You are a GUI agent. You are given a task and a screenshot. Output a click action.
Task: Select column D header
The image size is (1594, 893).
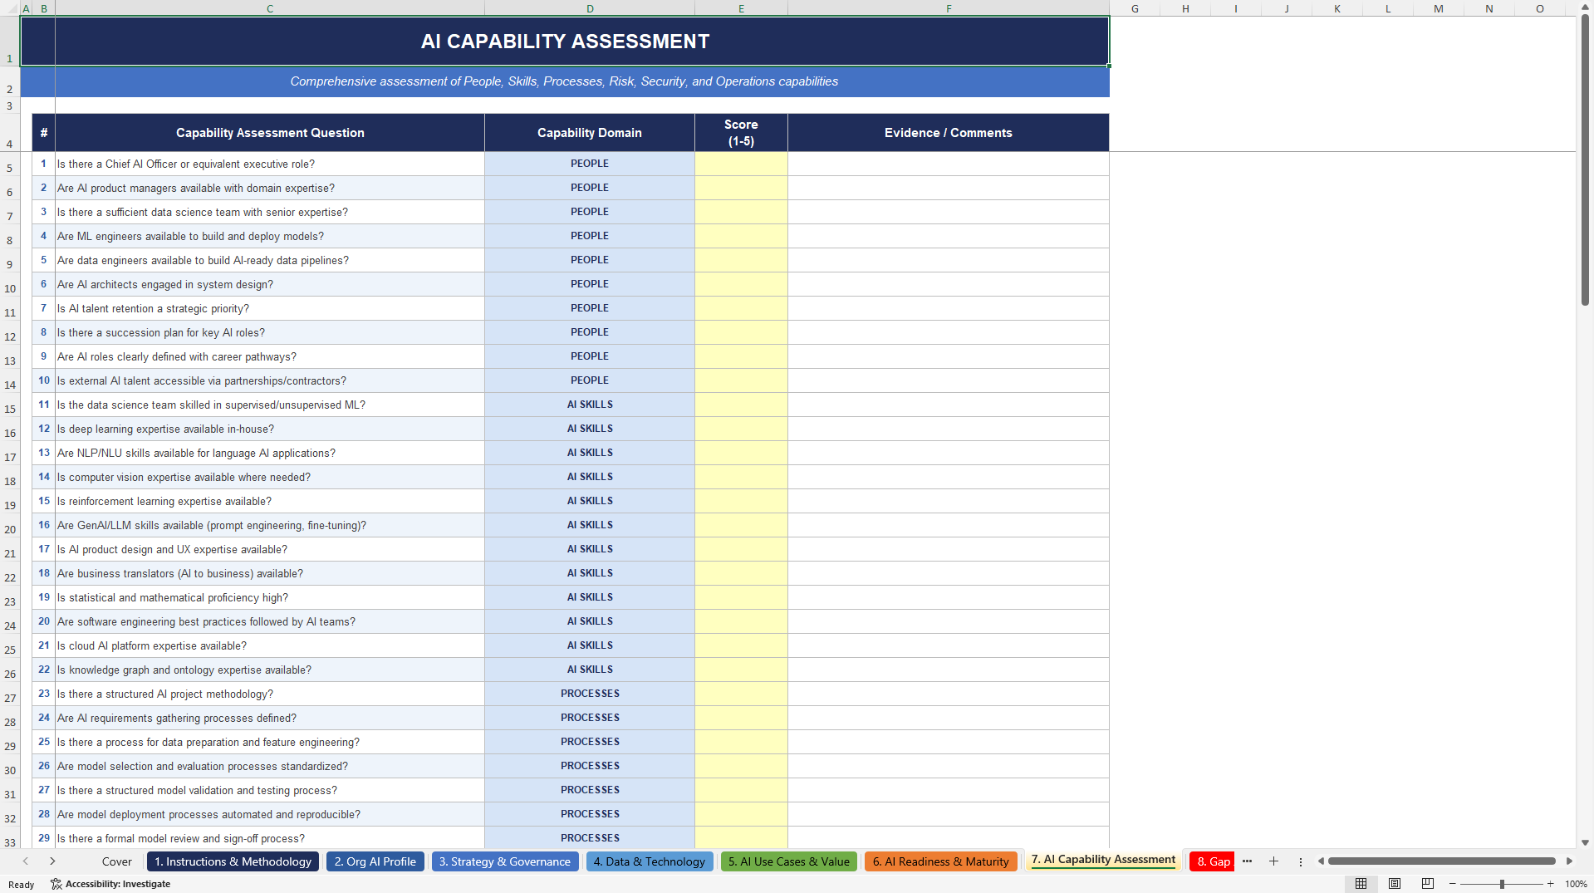coord(590,8)
